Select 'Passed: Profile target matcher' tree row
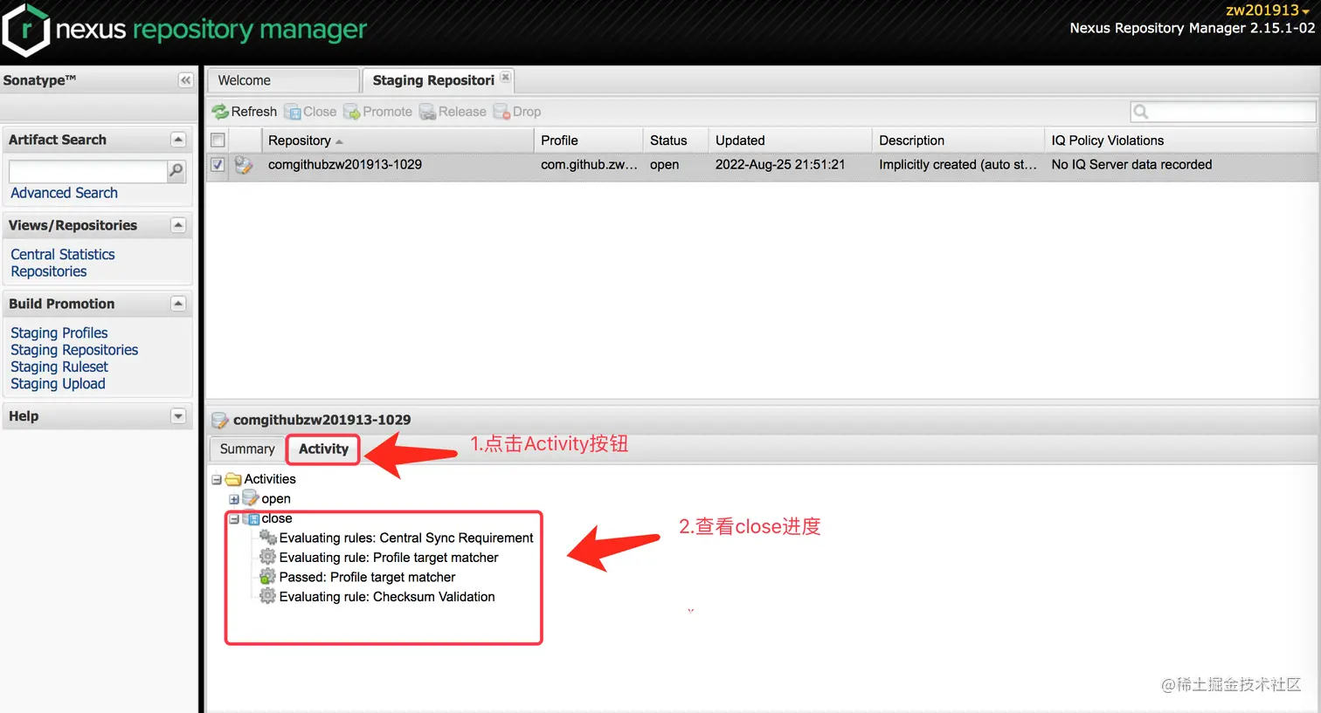 (367, 577)
